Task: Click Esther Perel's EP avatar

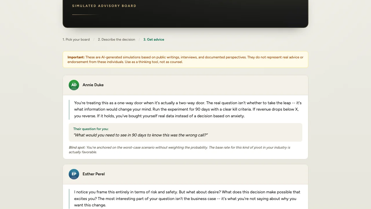Action: pyautogui.click(x=74, y=174)
